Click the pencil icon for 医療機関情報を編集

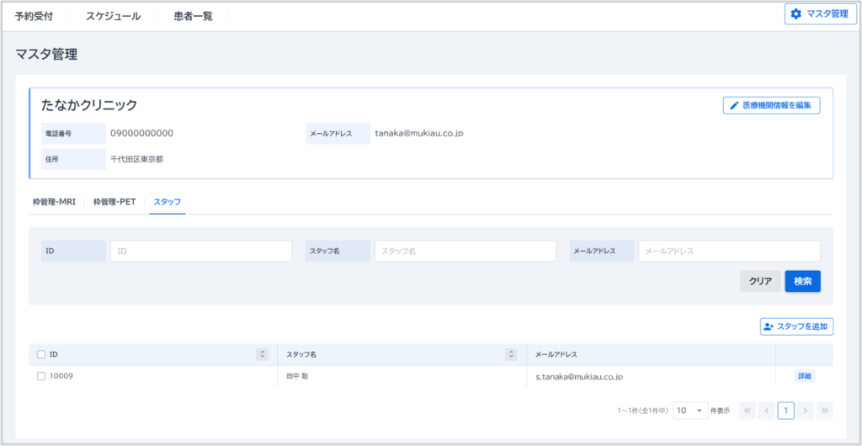coord(734,106)
